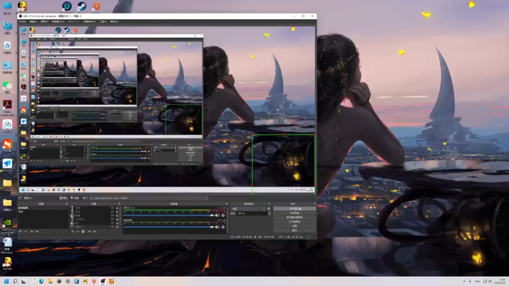
Task: Click the OBS Studio icon in the taskbar
Action: click(102, 281)
